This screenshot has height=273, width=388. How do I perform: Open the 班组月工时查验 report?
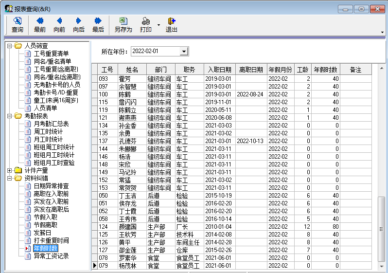tap(54, 163)
